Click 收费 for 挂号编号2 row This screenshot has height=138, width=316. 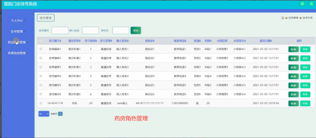pyautogui.click(x=293, y=58)
